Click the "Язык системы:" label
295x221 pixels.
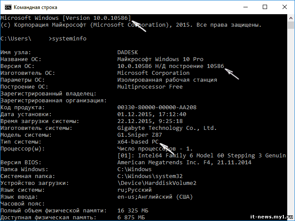tap(22, 190)
